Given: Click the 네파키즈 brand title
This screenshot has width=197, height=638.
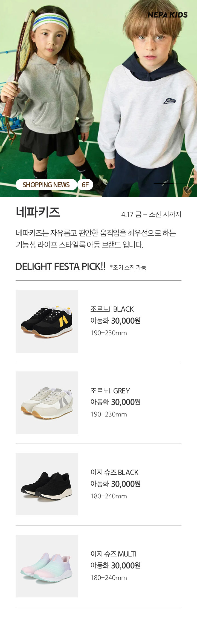Looking at the screenshot, I should tap(38, 212).
